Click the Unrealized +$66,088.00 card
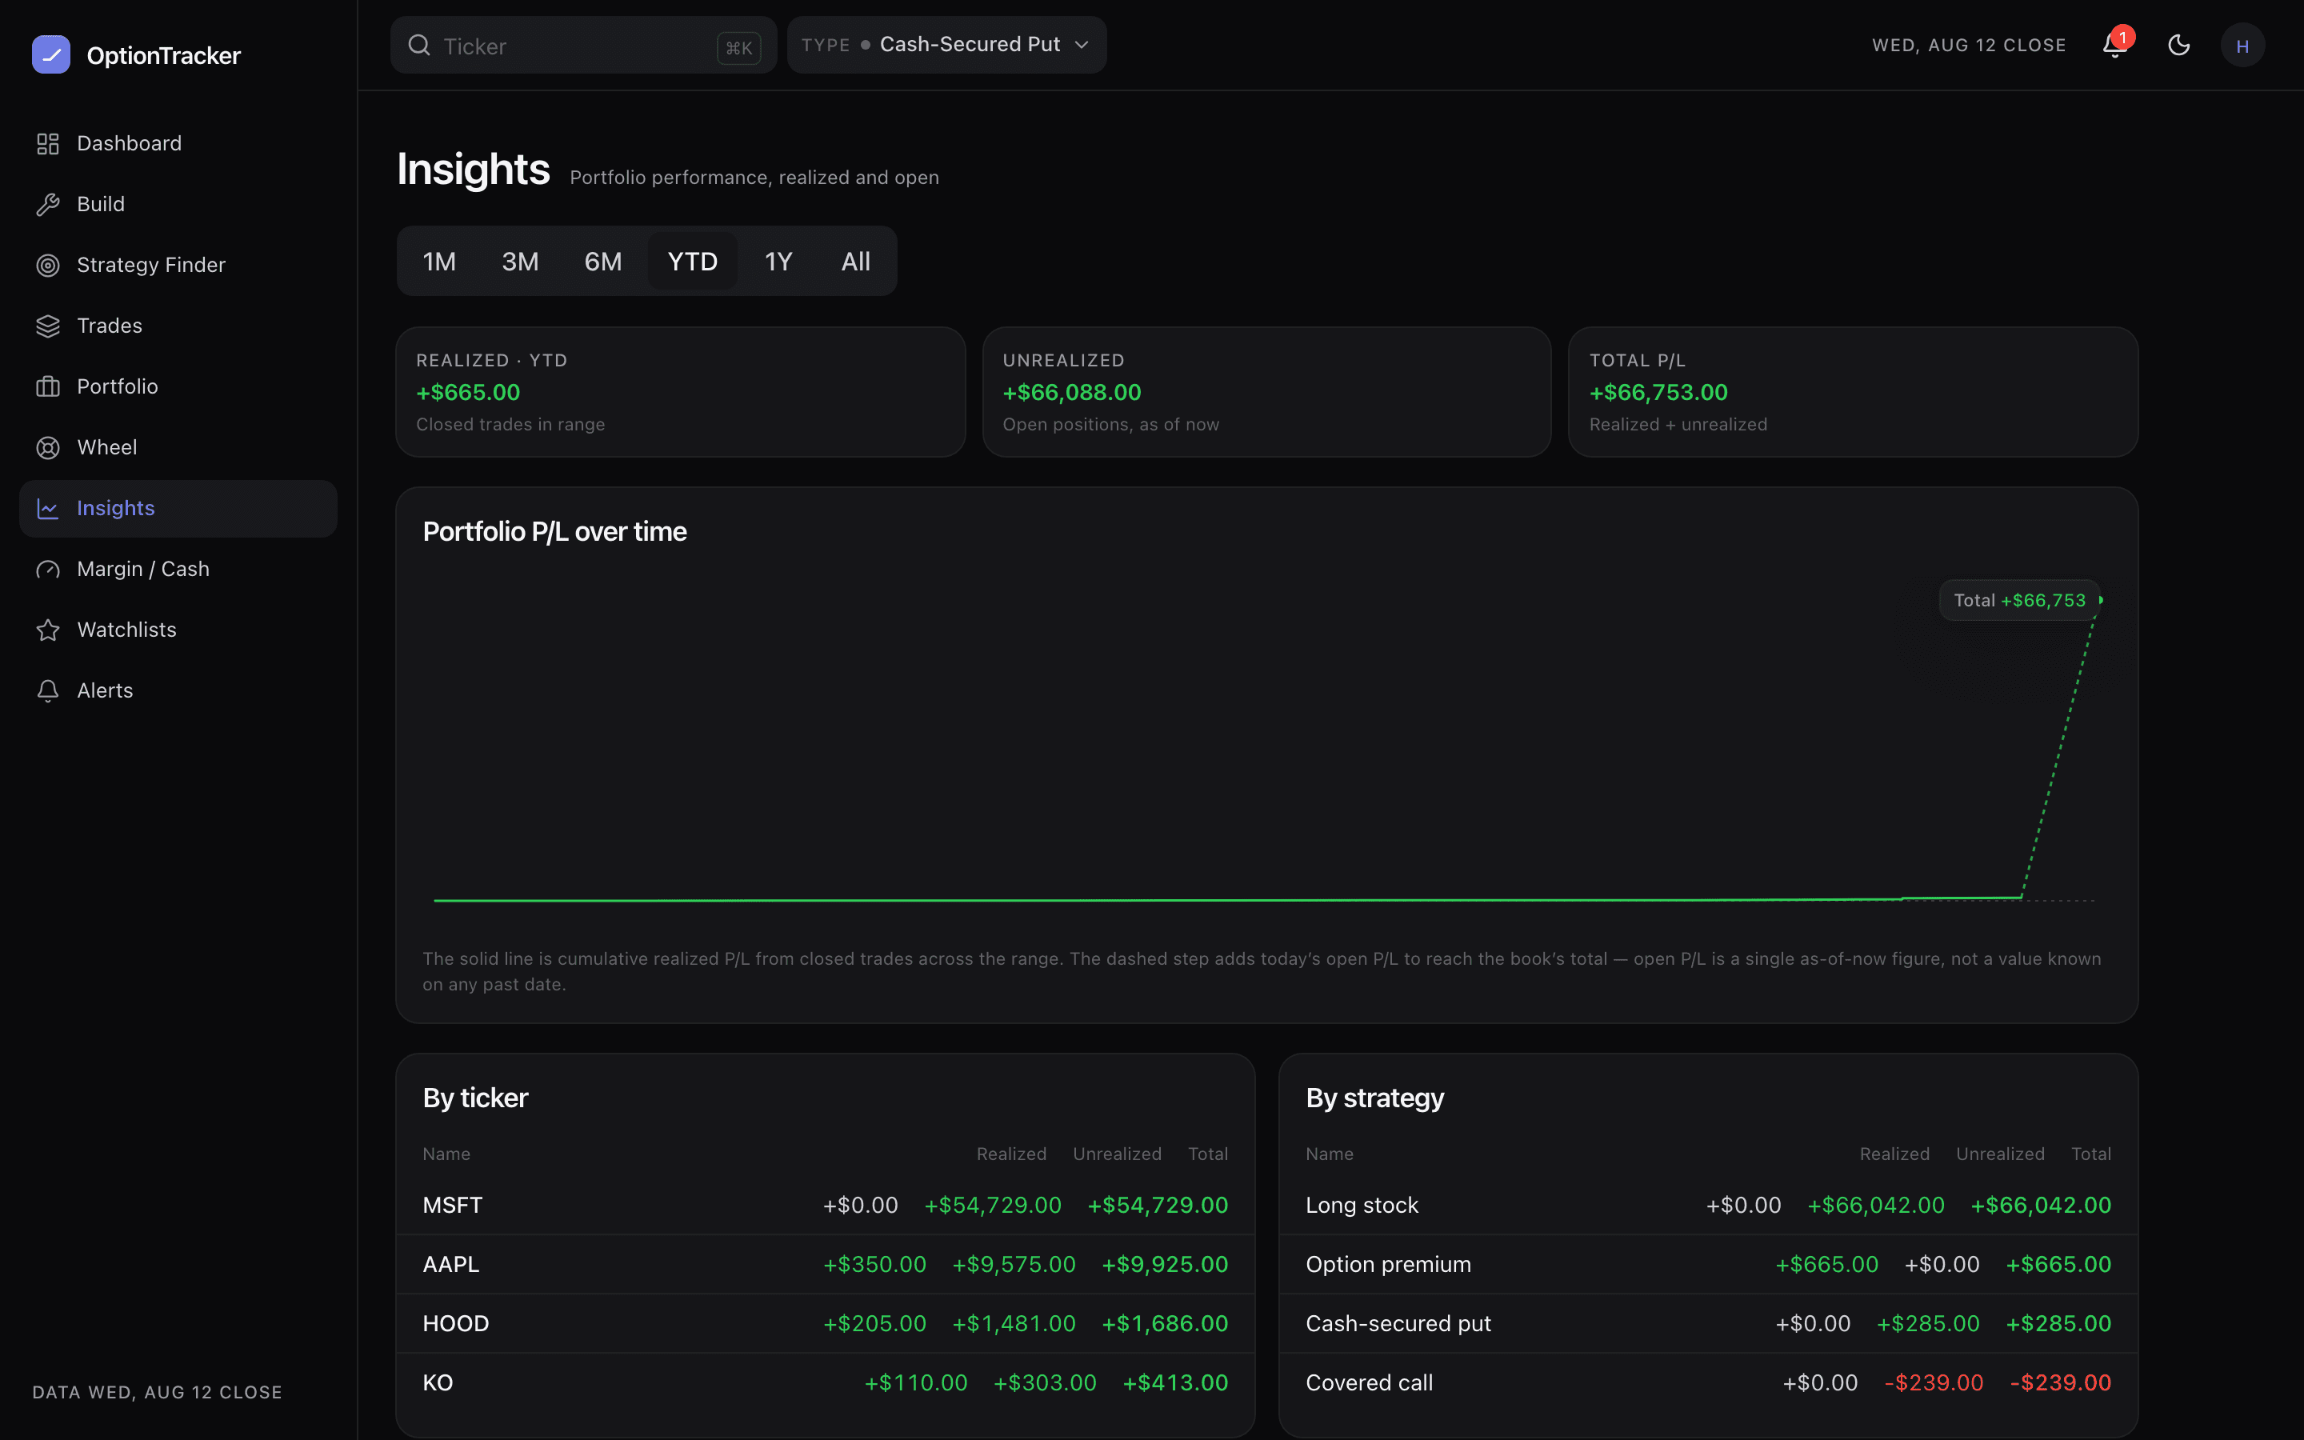Screen dimensions: 2304x1440 point(1266,392)
